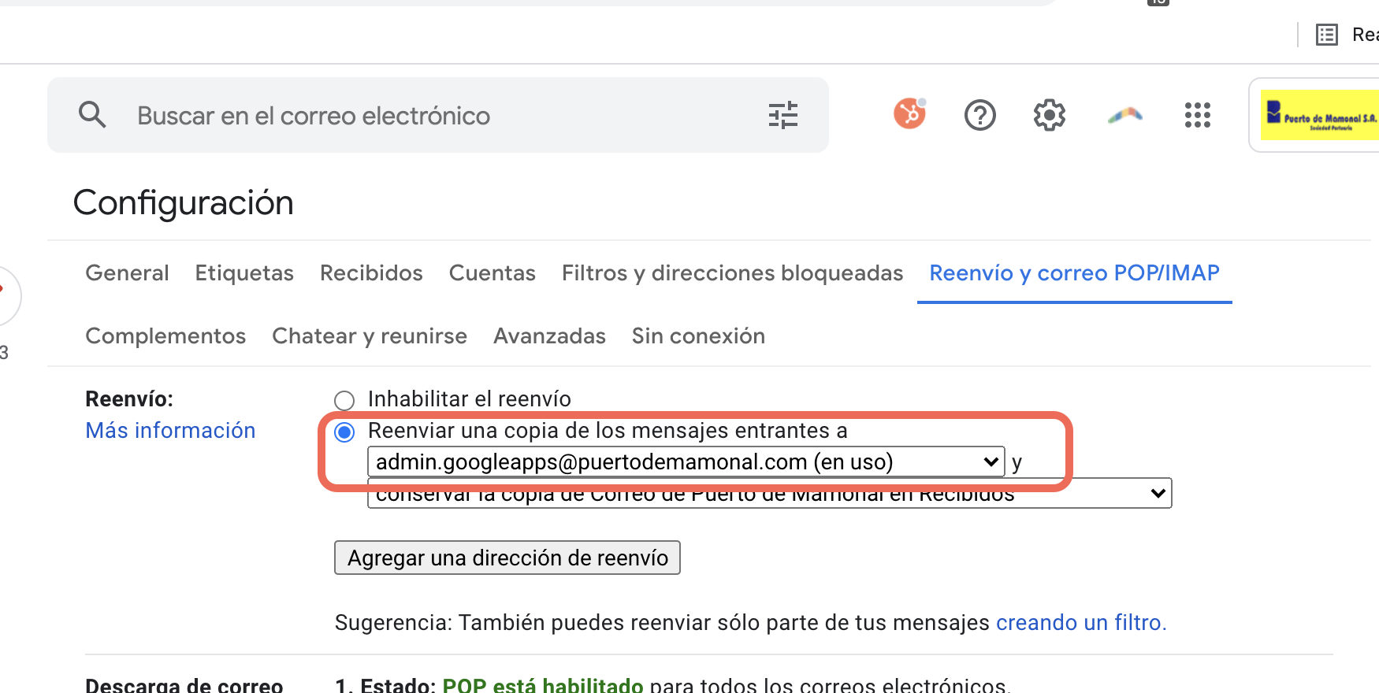Open Filtros y direcciones bloqueadas tab

(x=732, y=273)
